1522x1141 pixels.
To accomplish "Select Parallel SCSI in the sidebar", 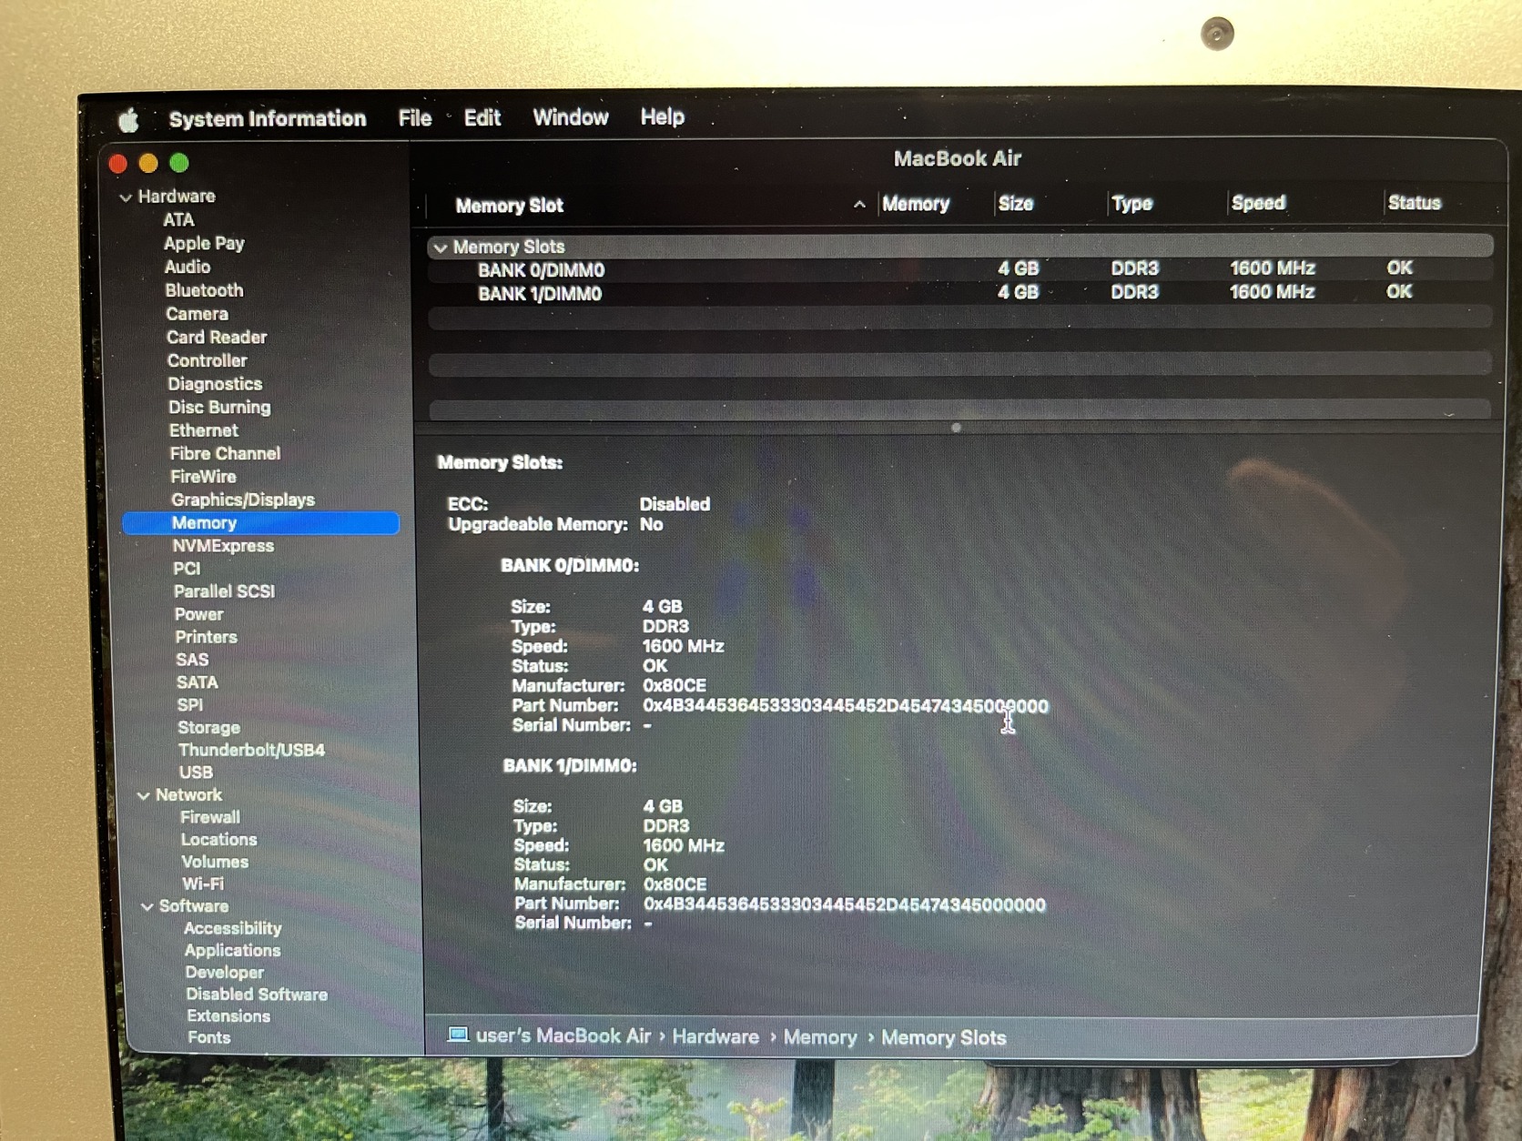I will point(224,591).
